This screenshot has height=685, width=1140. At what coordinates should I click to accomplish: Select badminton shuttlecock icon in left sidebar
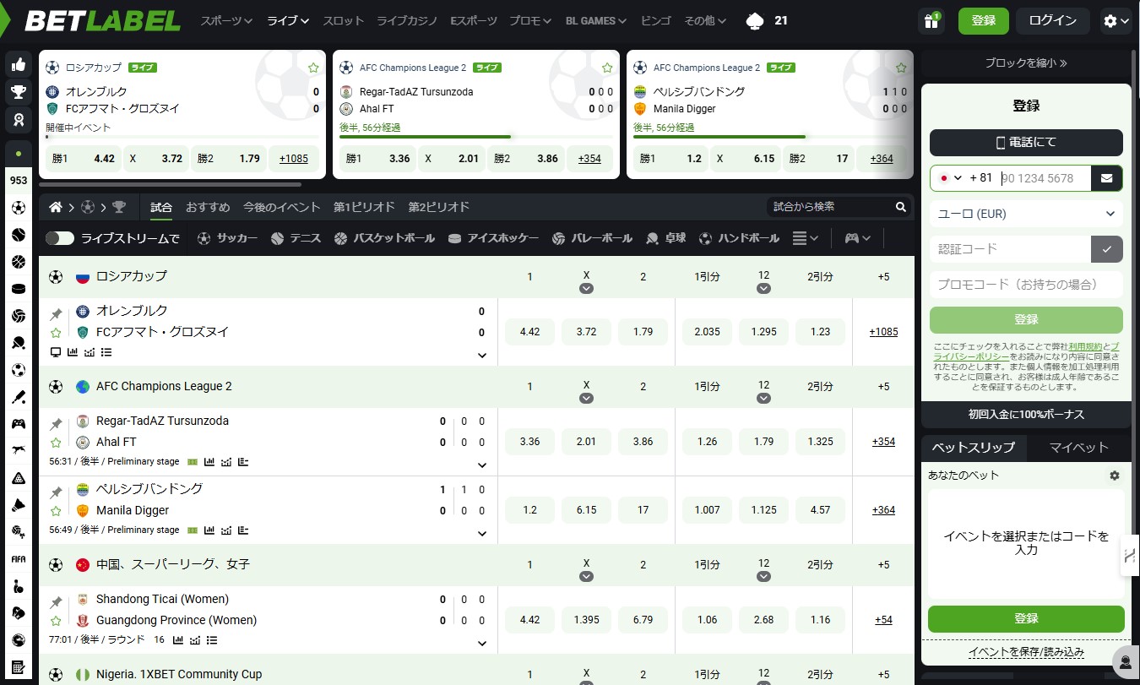18,505
